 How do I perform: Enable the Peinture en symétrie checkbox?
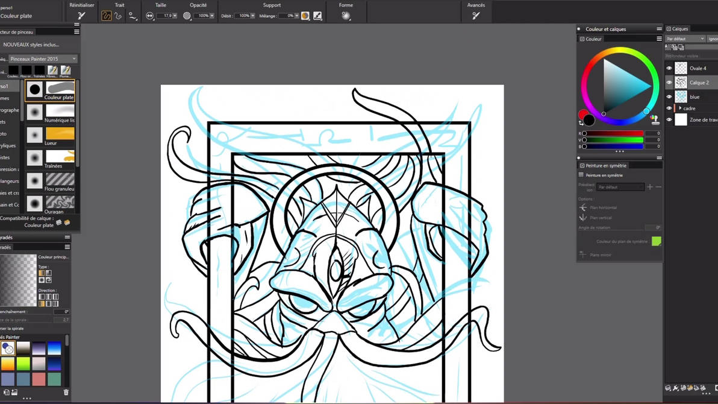[x=581, y=175]
